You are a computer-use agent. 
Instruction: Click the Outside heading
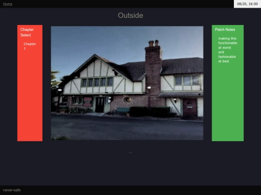tap(130, 15)
